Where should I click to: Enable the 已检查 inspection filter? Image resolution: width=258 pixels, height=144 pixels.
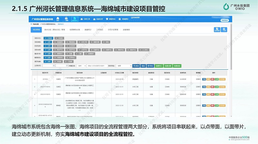[69, 62]
